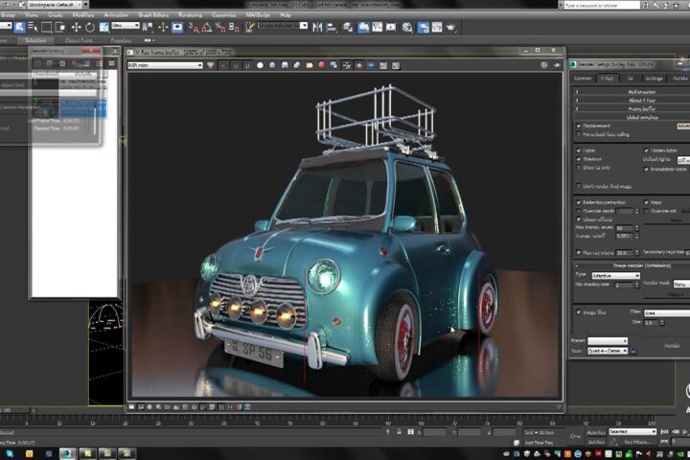View green channel in V-Ray frame buffer
This screenshot has width=690, height=460.
click(x=236, y=65)
